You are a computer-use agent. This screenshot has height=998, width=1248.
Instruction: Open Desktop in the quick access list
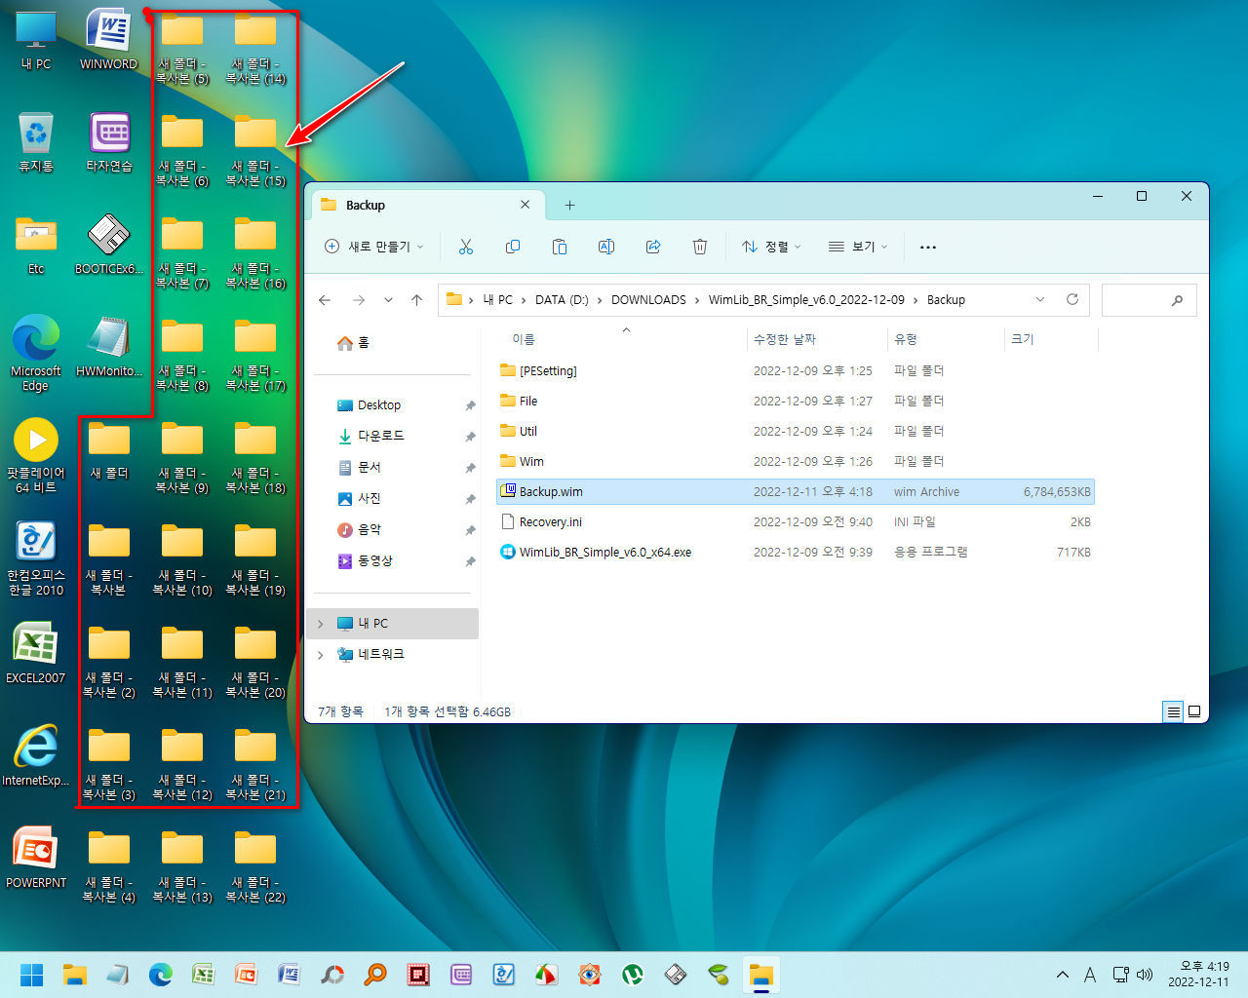point(369,405)
